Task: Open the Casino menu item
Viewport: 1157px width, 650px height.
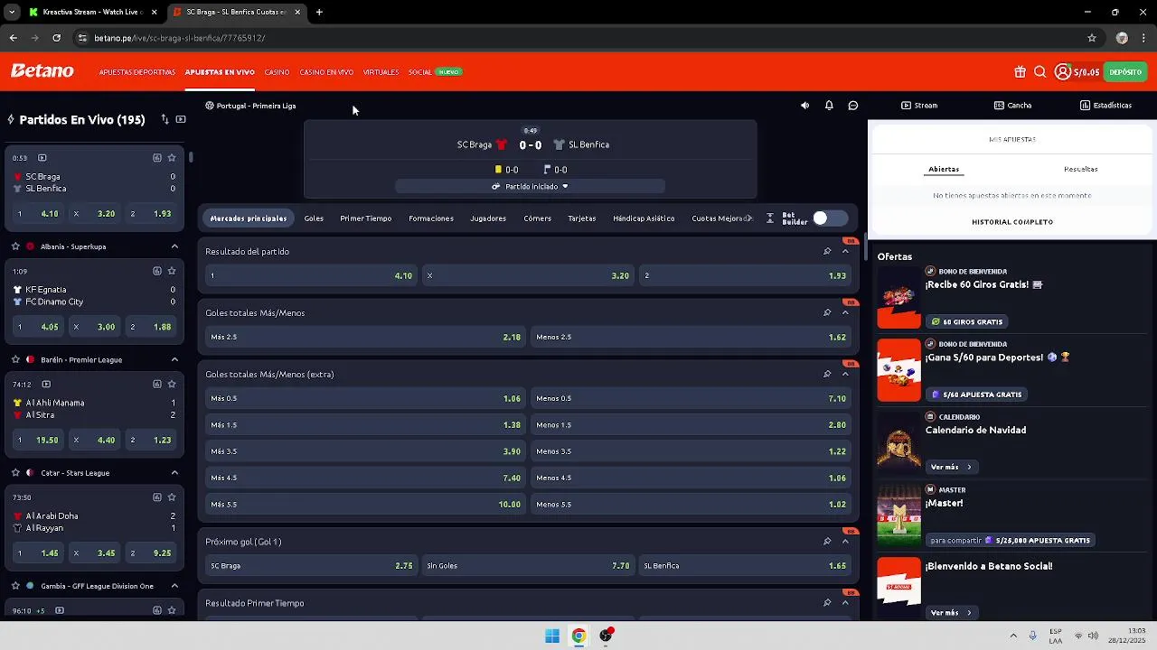Action: tap(277, 72)
